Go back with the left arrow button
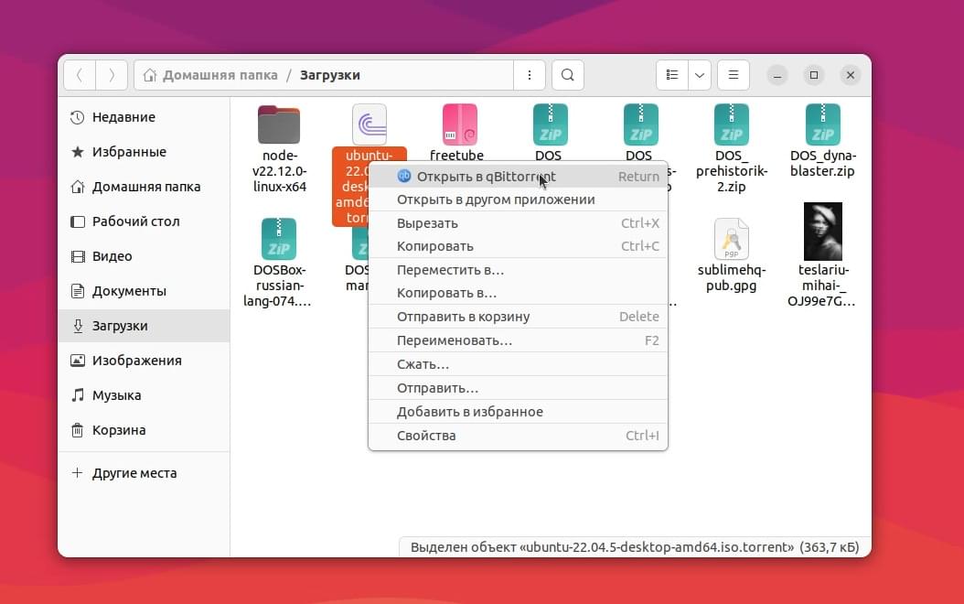 click(80, 75)
